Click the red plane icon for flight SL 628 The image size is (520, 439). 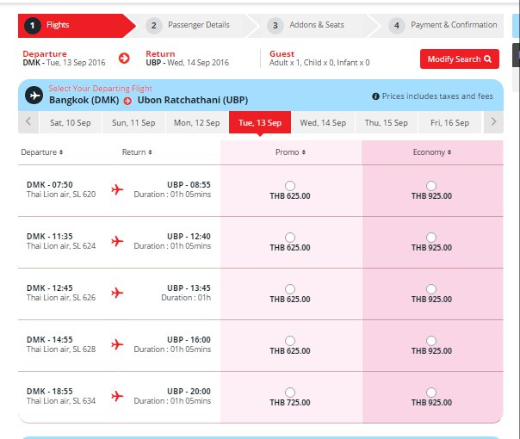pos(117,344)
